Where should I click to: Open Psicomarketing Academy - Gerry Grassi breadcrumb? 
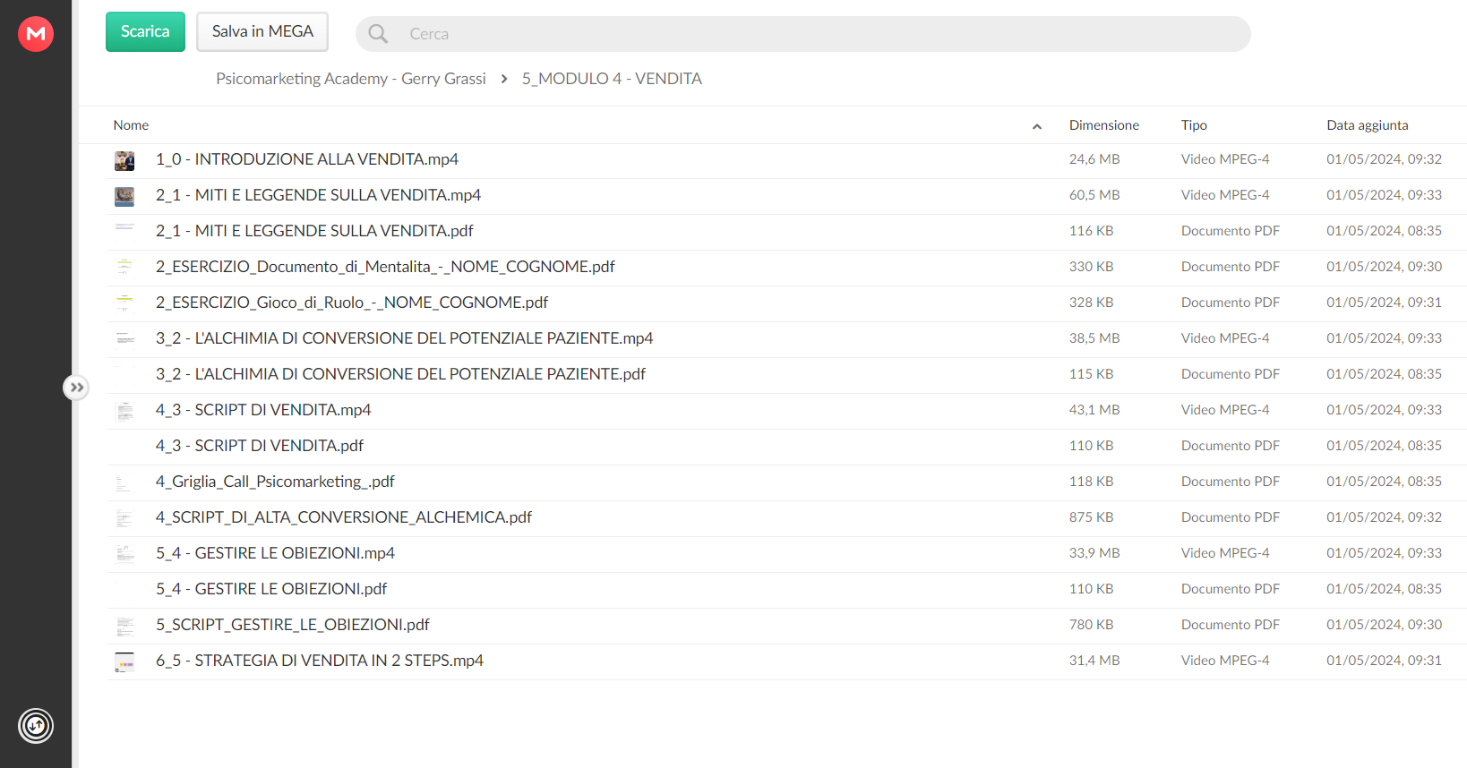click(x=350, y=79)
